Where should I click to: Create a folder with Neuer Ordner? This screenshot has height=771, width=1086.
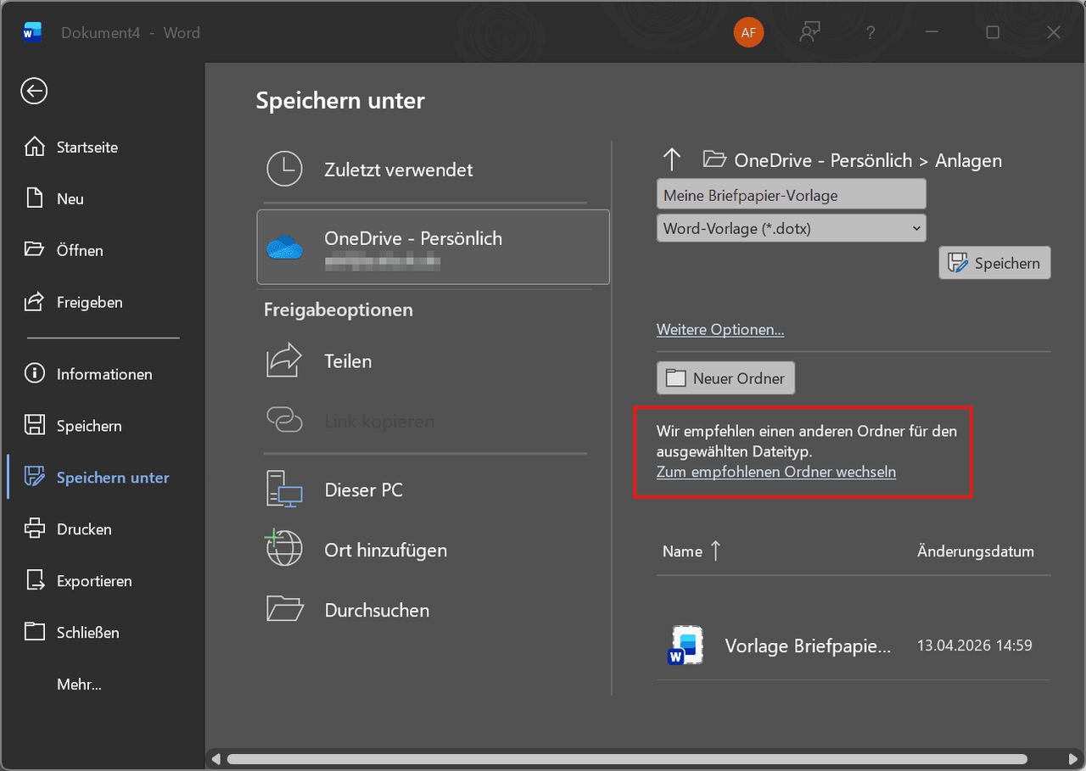click(725, 378)
